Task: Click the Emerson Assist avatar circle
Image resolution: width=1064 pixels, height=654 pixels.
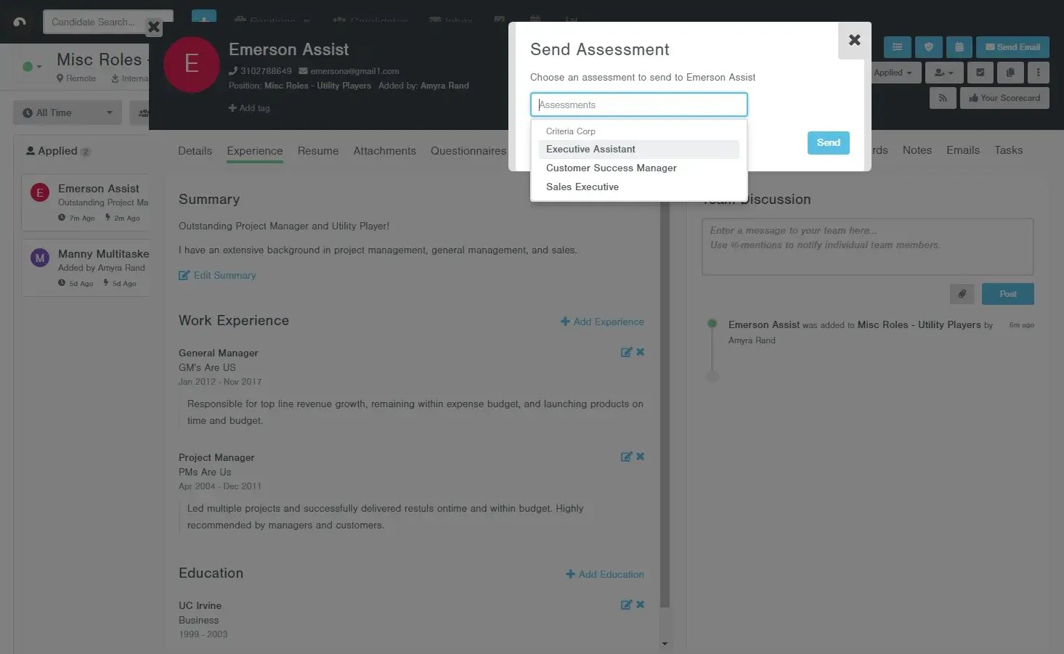Action: tap(192, 65)
